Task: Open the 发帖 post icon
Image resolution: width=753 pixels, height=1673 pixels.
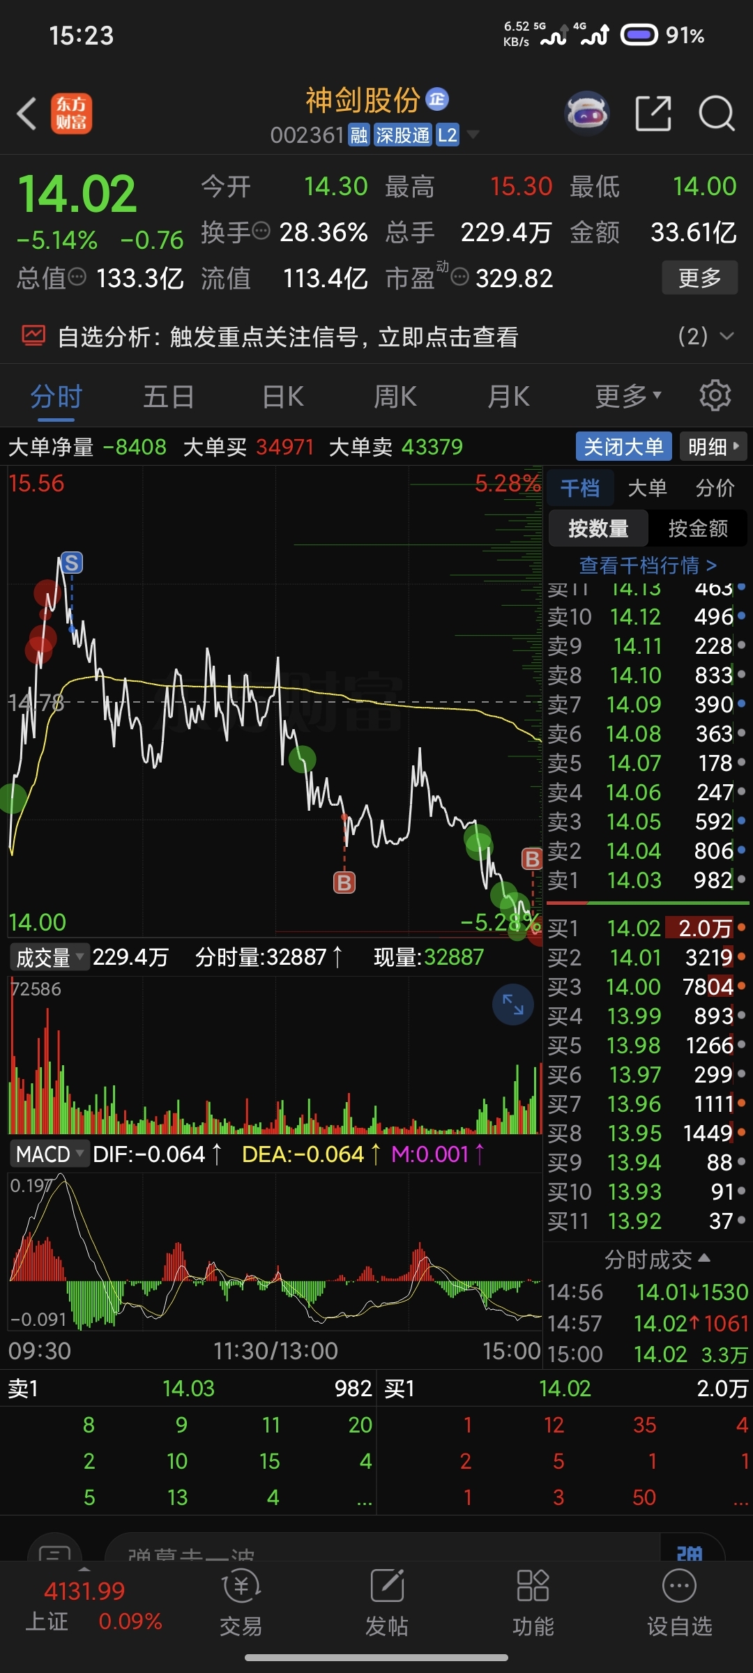Action: pos(387,1603)
